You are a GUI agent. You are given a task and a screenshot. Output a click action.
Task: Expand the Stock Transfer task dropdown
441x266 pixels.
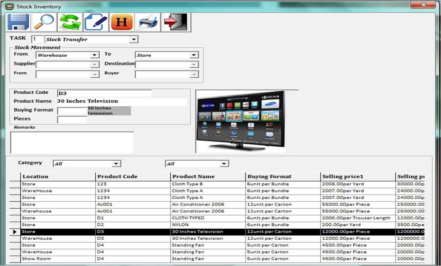pos(134,39)
